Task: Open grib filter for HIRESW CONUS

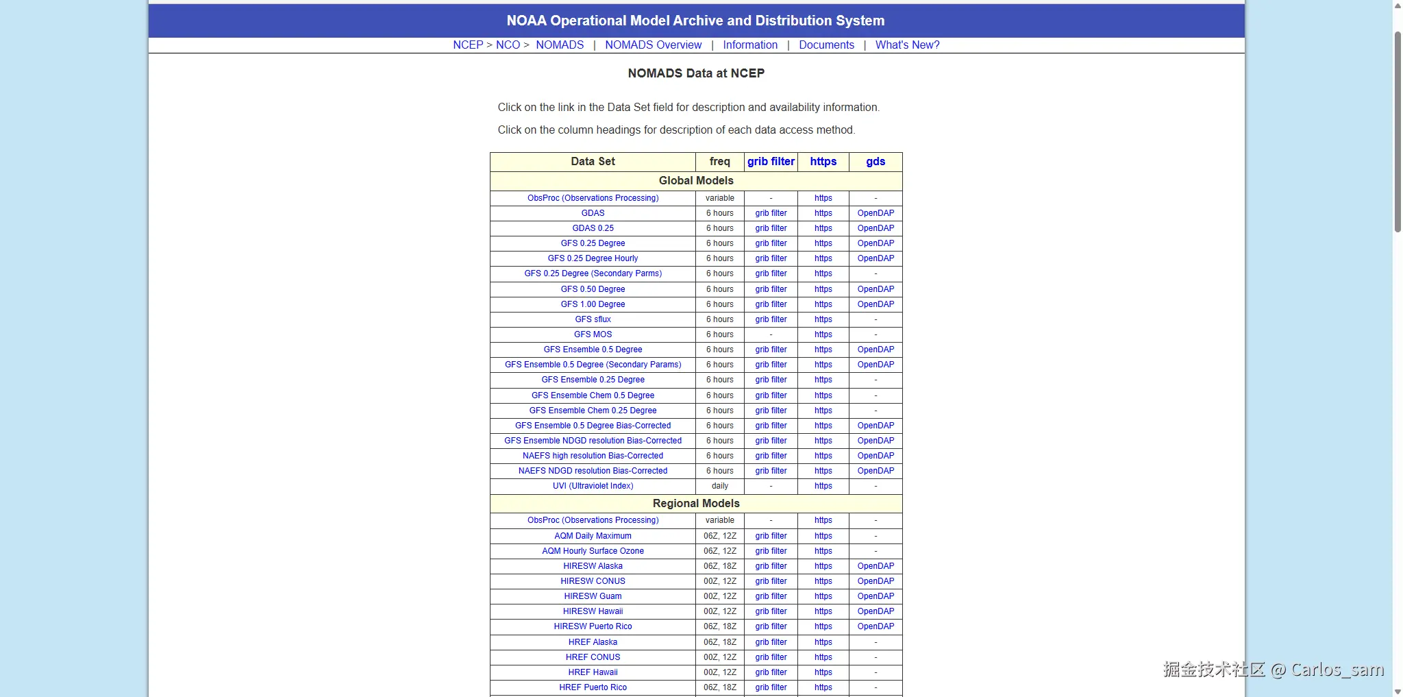Action: [x=771, y=581]
